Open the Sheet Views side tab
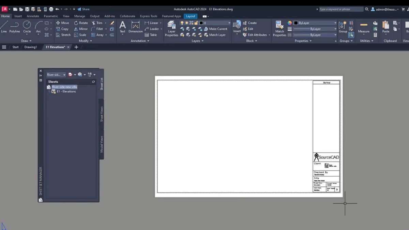Viewport: 409px width, 230px height. click(x=102, y=114)
